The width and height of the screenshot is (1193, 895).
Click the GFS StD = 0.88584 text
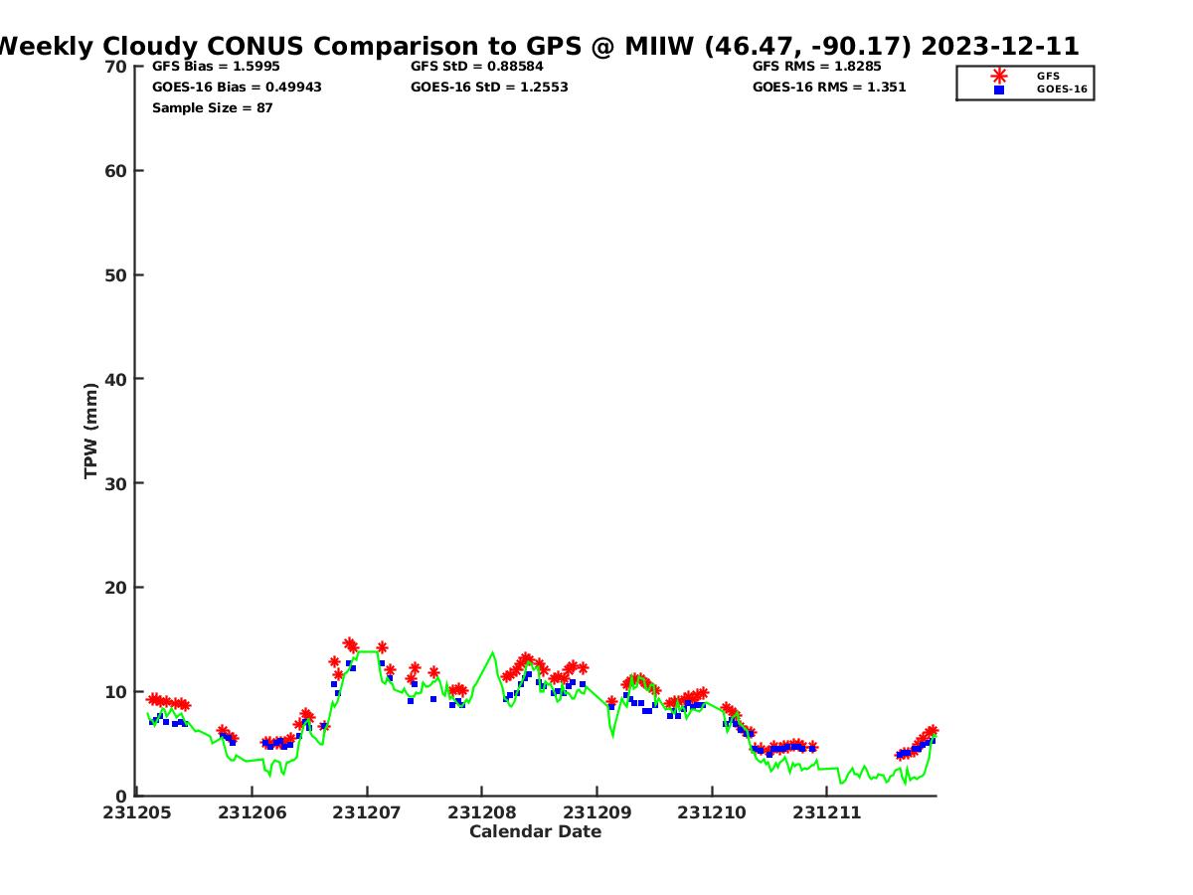(x=477, y=67)
